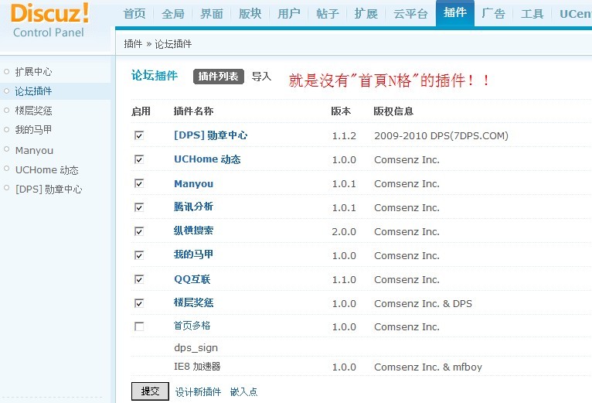
Task: Uncheck the 楼层奖惩 plugin checkbox
Action: tap(139, 303)
